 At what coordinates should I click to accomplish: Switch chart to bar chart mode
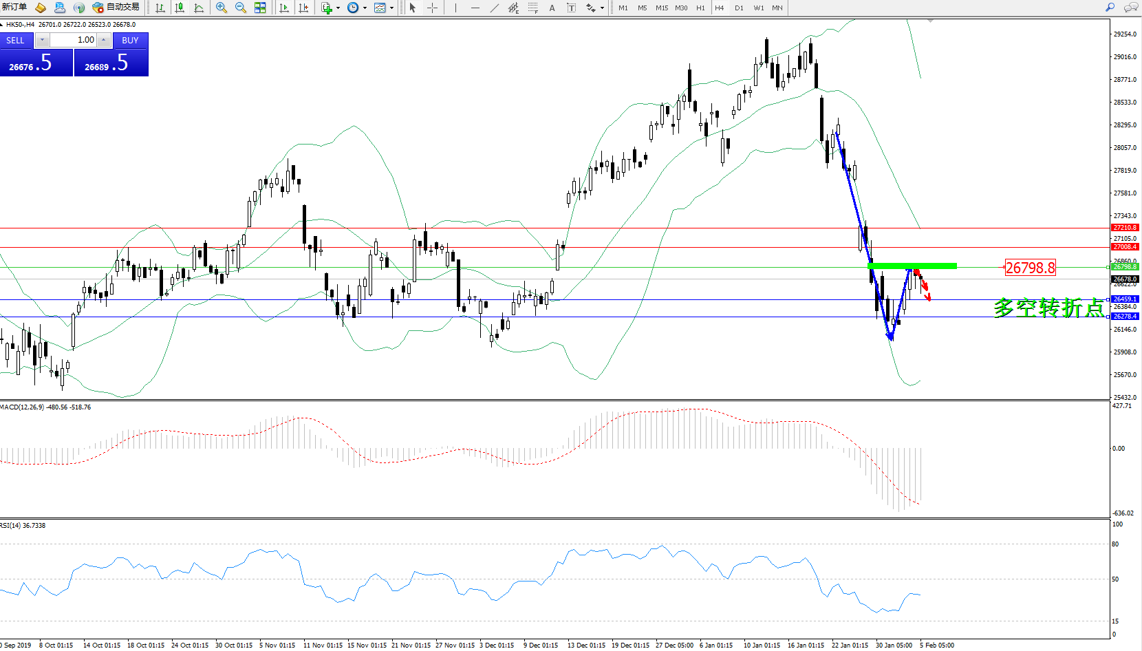160,8
